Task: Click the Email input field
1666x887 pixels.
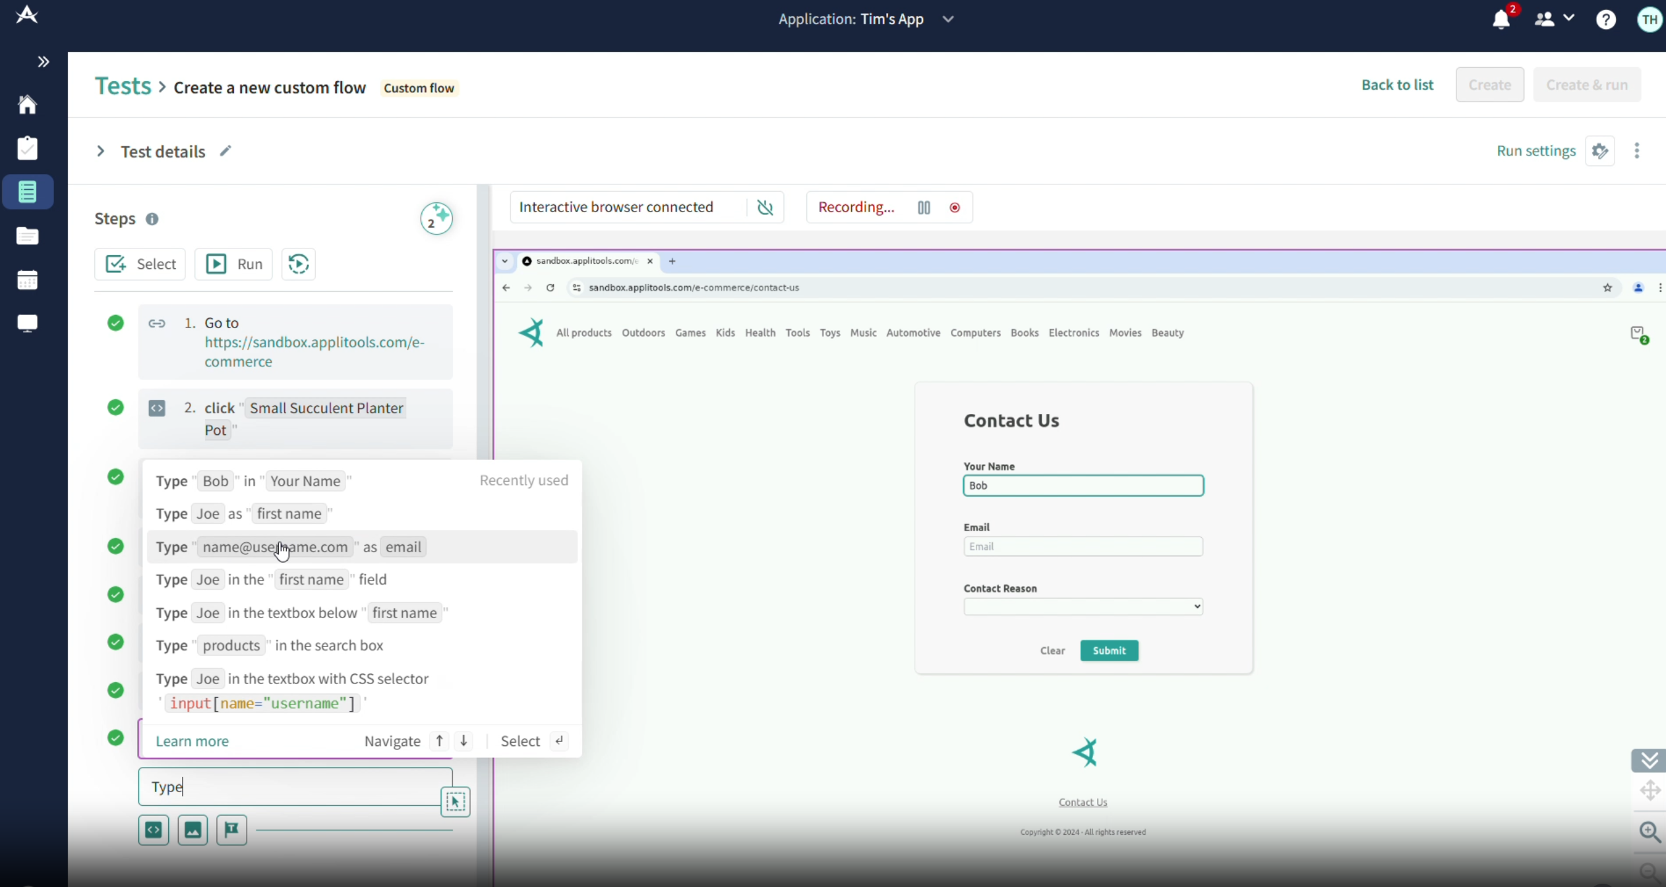Action: (x=1083, y=546)
